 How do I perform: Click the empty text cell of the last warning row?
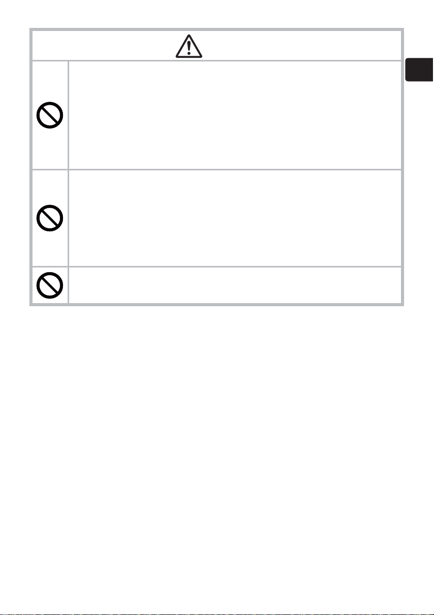[235, 285]
